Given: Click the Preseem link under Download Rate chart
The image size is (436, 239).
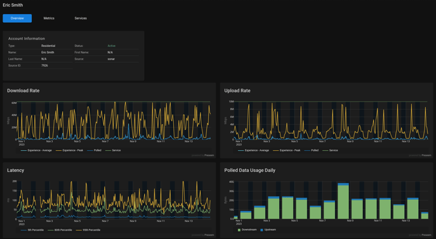Looking at the screenshot, I should point(209,155).
